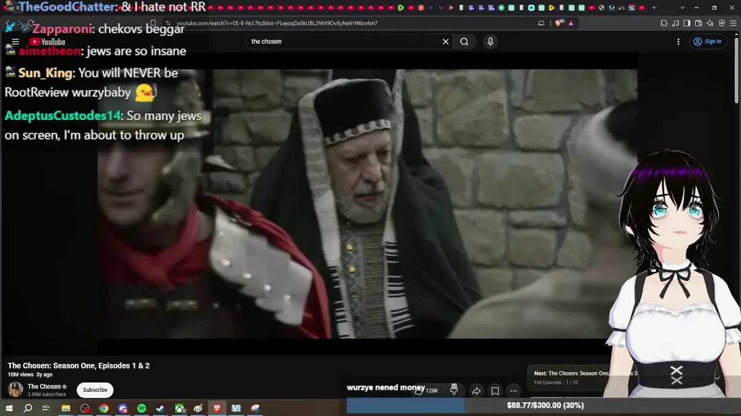This screenshot has height=416, width=741.
Task: Start voice search with the microphone
Action: point(490,42)
